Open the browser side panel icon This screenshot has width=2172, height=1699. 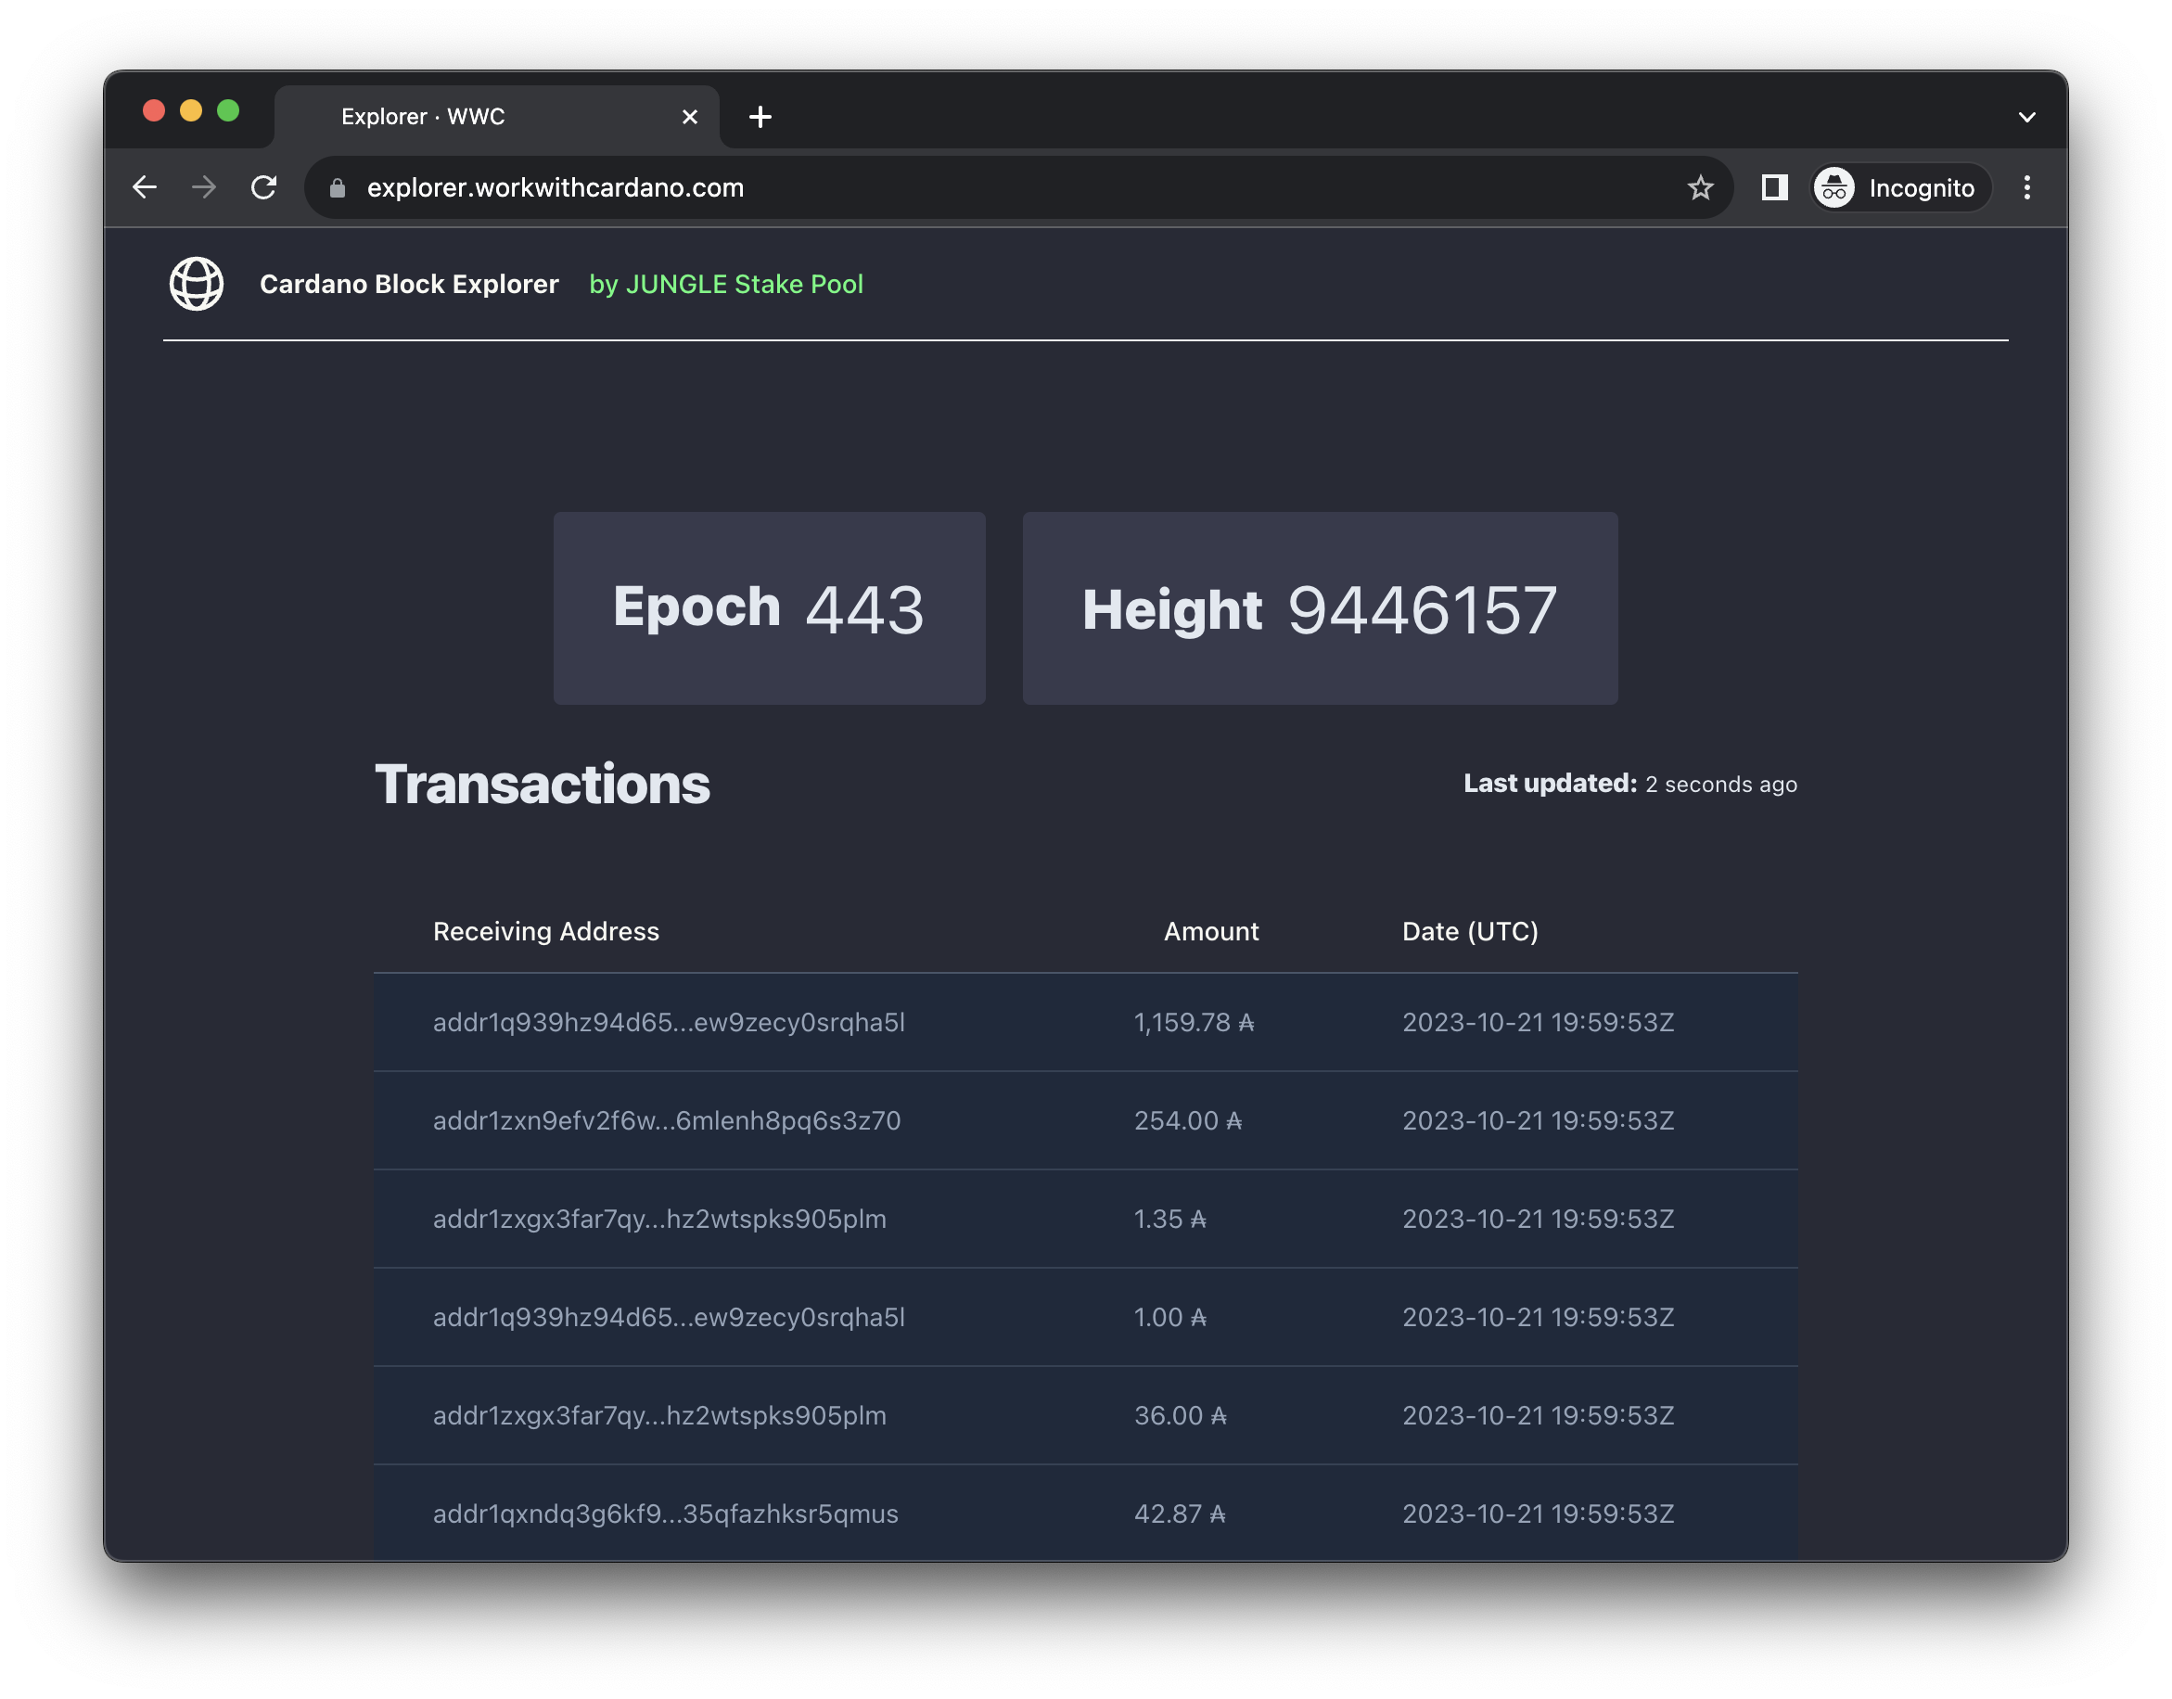tap(1774, 187)
